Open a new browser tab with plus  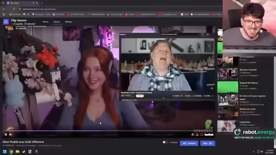tap(42, 3)
